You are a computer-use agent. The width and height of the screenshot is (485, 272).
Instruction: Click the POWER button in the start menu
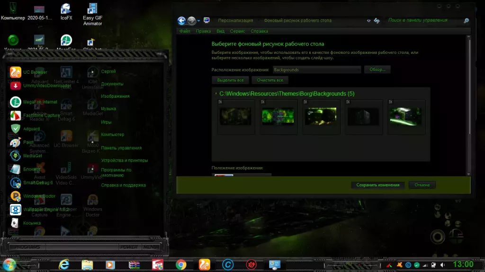[x=129, y=247]
